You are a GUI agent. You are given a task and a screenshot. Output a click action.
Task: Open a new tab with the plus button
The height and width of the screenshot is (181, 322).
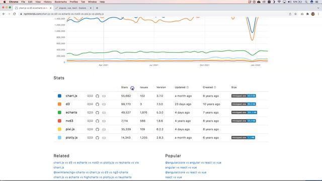tap(97, 8)
